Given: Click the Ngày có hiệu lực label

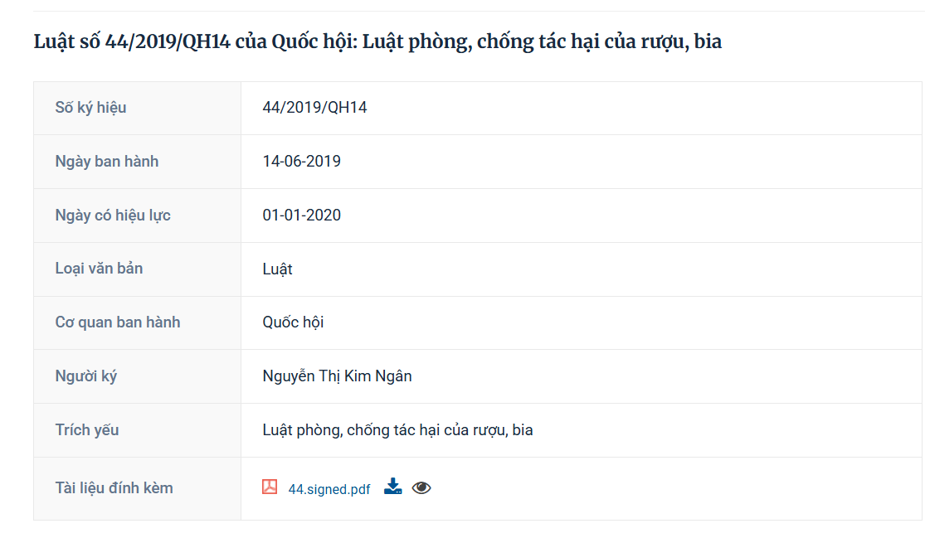Looking at the screenshot, I should click(113, 216).
